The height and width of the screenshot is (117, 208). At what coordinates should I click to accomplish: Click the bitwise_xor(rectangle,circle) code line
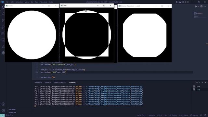(63, 70)
